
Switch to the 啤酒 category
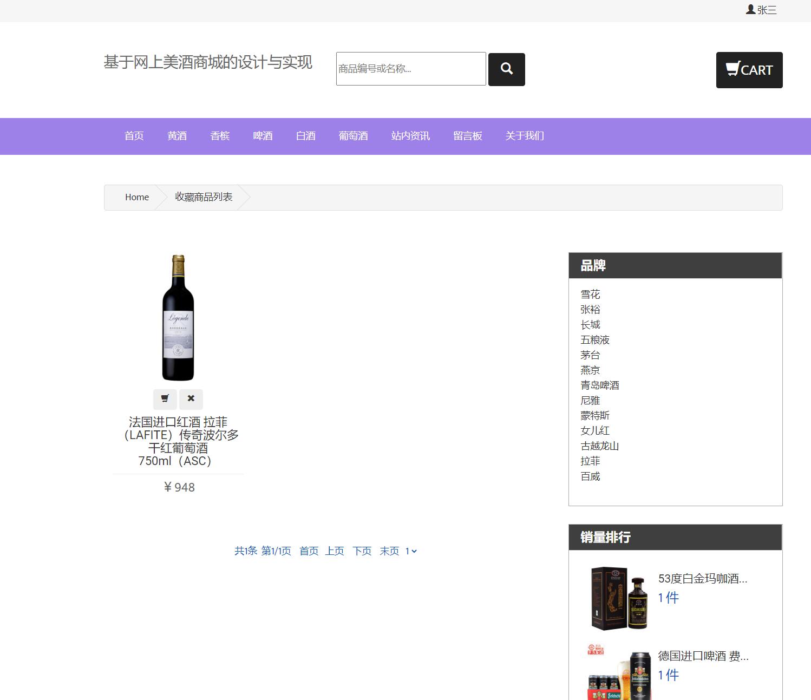[262, 136]
